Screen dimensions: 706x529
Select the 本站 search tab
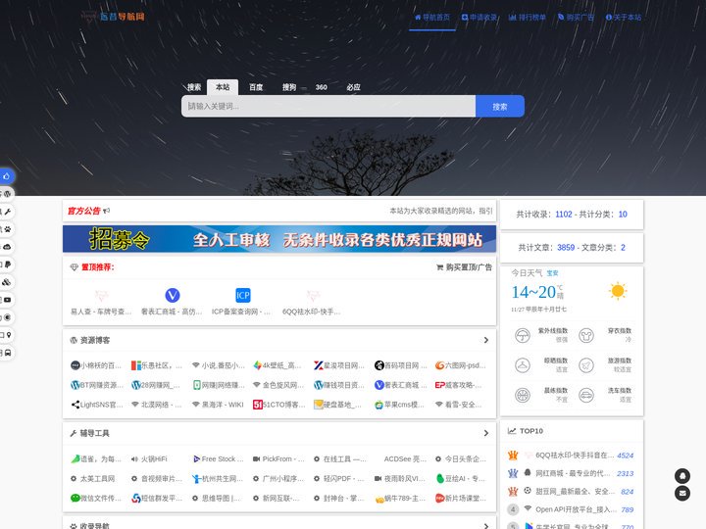pyautogui.click(x=223, y=87)
